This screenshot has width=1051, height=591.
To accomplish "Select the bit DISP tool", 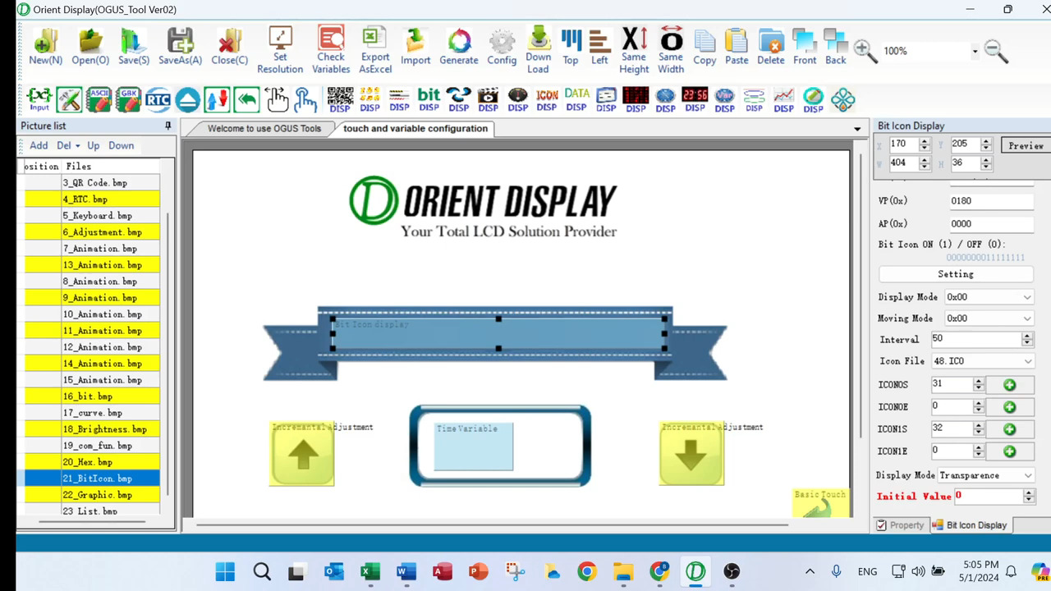I will coord(429,99).
